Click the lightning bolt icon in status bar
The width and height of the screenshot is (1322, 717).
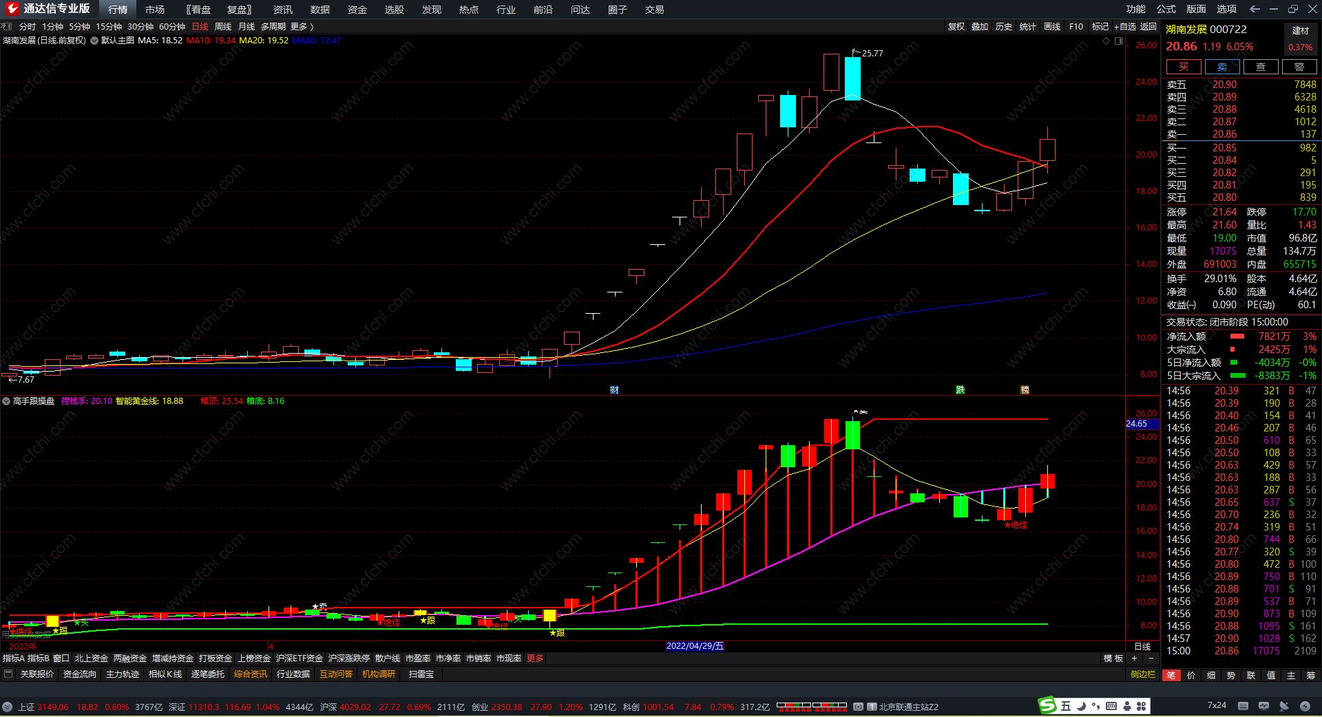[x=1305, y=705]
